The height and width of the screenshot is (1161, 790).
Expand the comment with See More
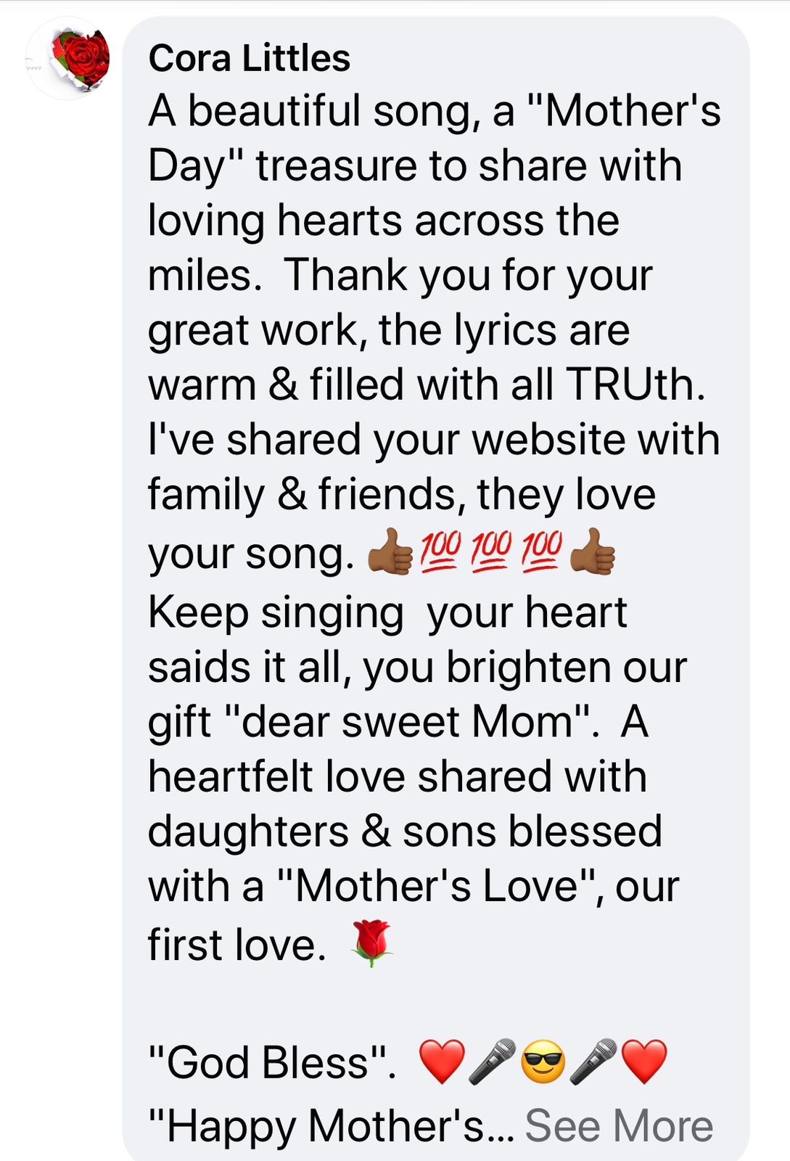[619, 1125]
